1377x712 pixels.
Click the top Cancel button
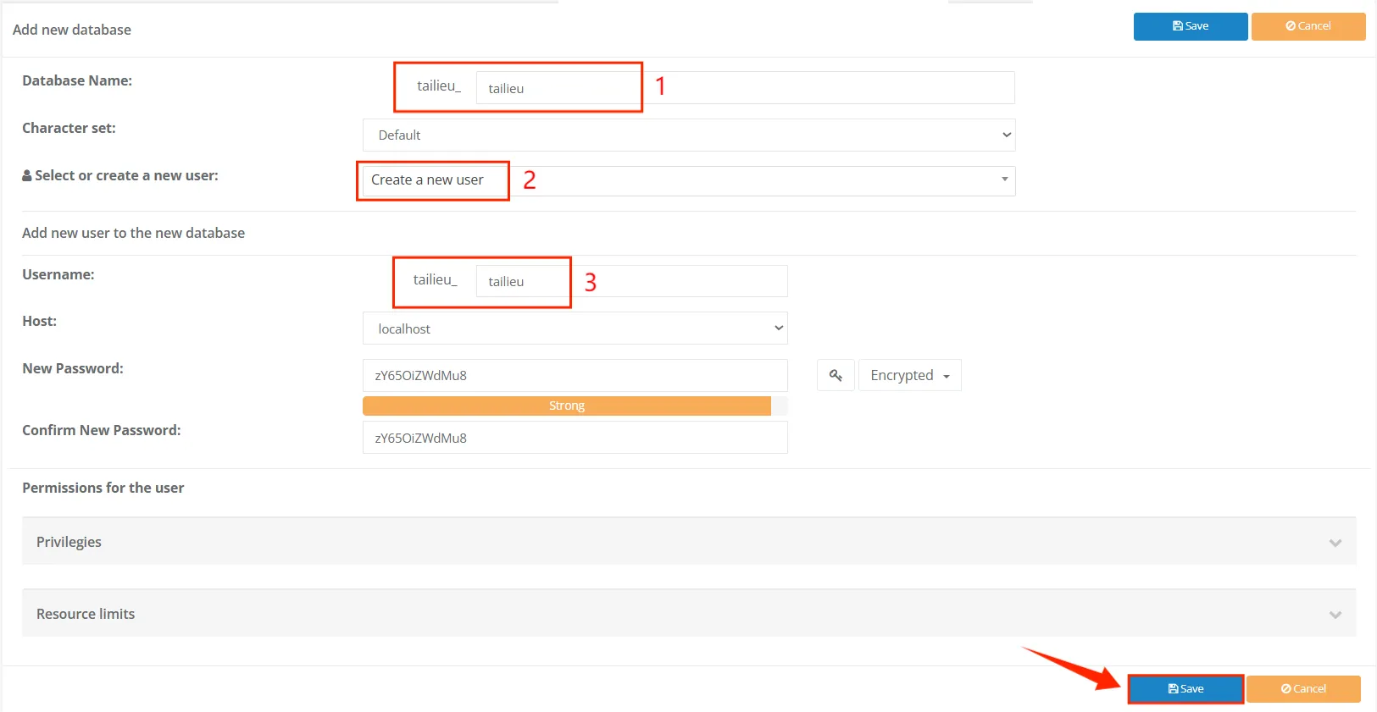[1308, 26]
